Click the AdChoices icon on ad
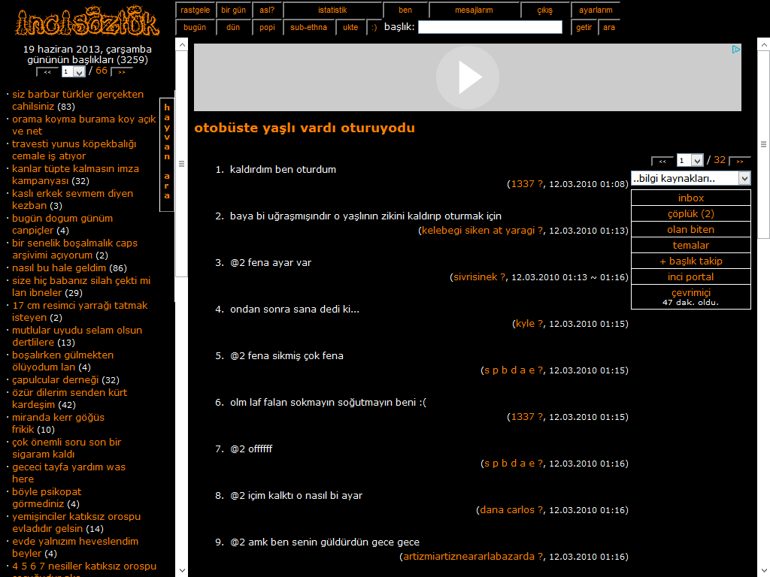Viewport: 770px width, 577px height. (735, 49)
